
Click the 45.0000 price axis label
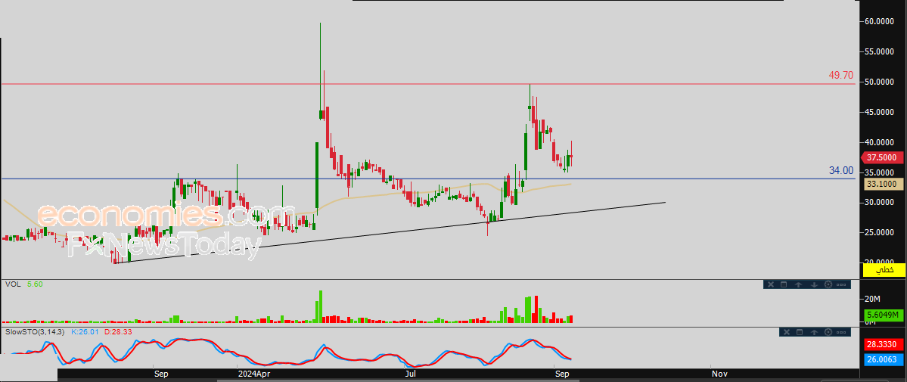[x=880, y=112]
